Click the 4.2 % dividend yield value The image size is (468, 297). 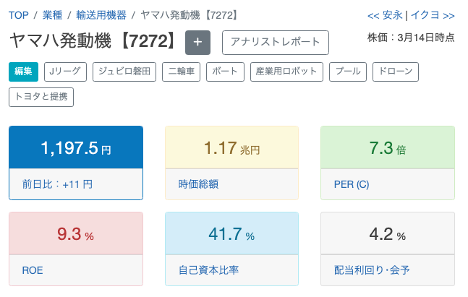[x=388, y=234]
